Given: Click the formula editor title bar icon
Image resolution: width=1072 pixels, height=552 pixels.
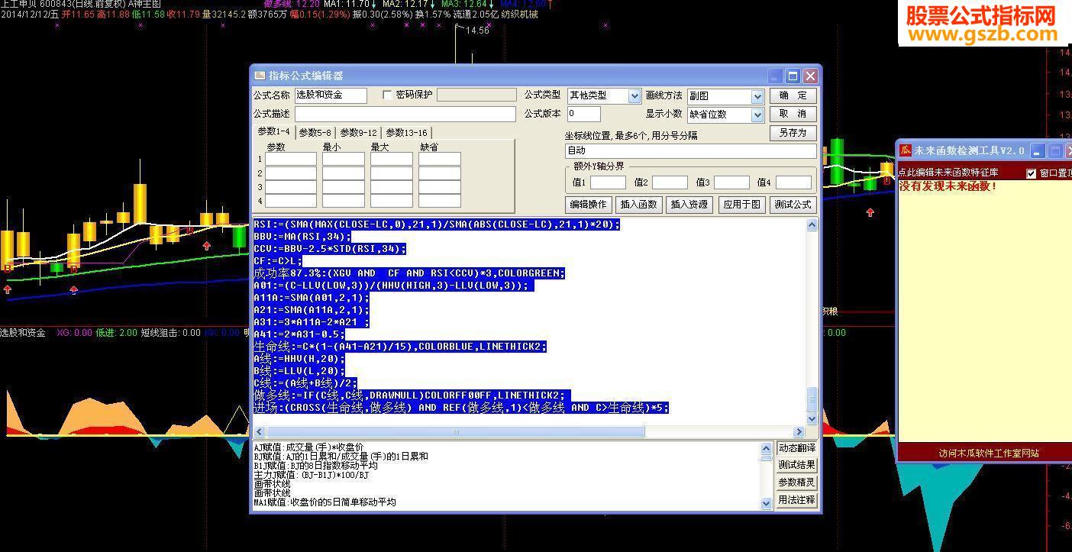Looking at the screenshot, I should pyautogui.click(x=260, y=76).
